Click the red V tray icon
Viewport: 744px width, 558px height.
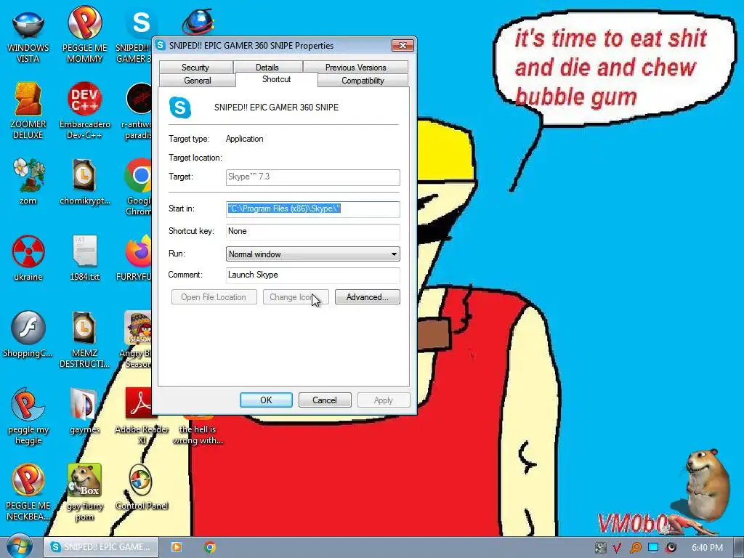618,548
